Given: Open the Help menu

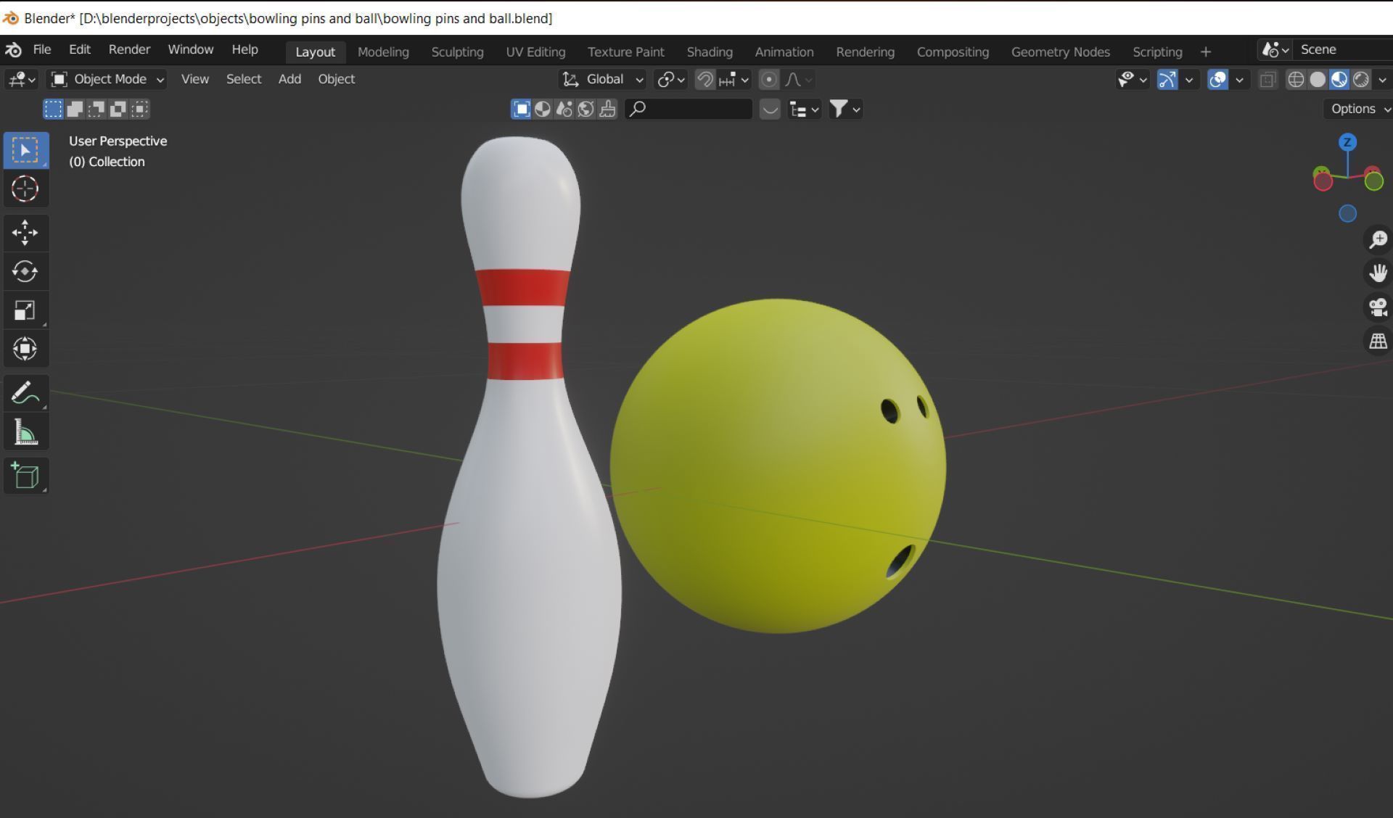Looking at the screenshot, I should 245,49.
